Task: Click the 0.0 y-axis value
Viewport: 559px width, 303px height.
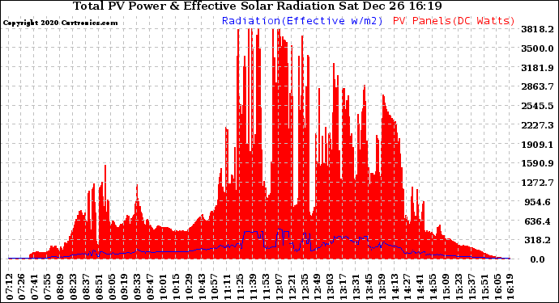Action: (x=537, y=259)
